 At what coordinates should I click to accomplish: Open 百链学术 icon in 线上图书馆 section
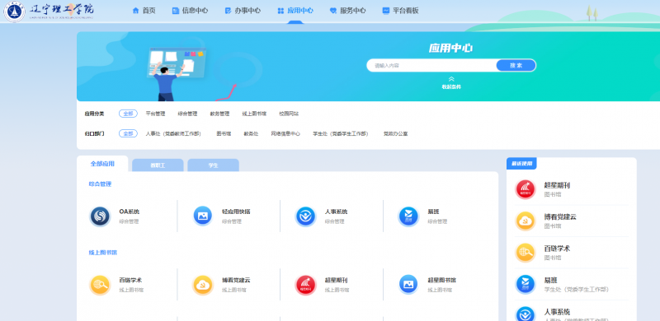pos(100,285)
